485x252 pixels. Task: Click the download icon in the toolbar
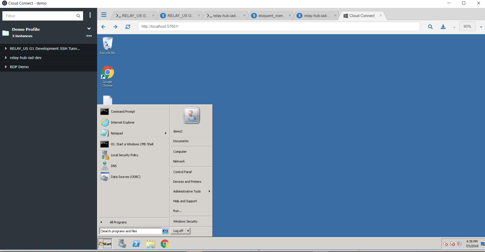click(443, 27)
